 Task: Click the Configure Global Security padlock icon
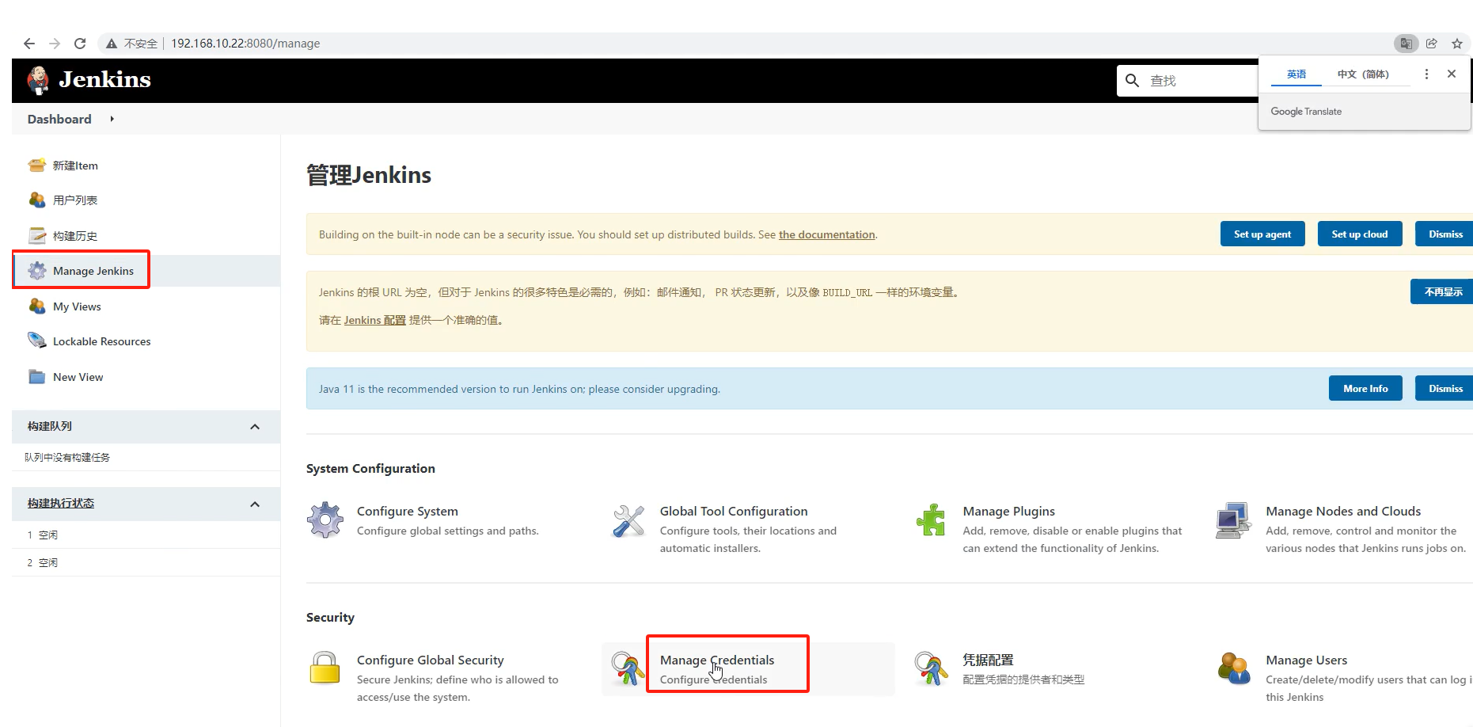(325, 668)
